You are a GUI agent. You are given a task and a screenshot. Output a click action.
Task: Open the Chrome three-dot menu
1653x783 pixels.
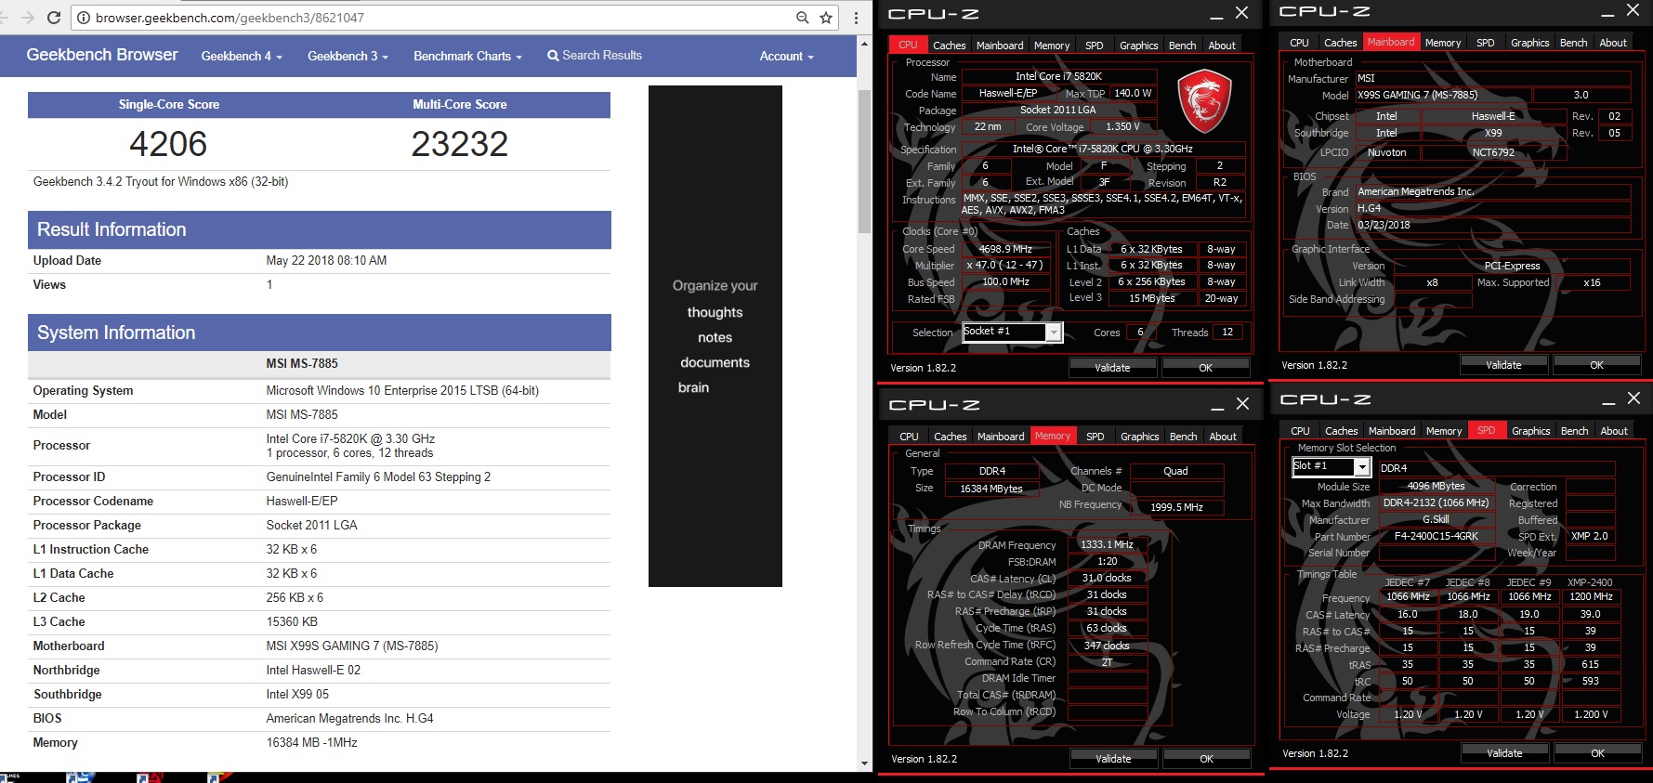point(856,18)
